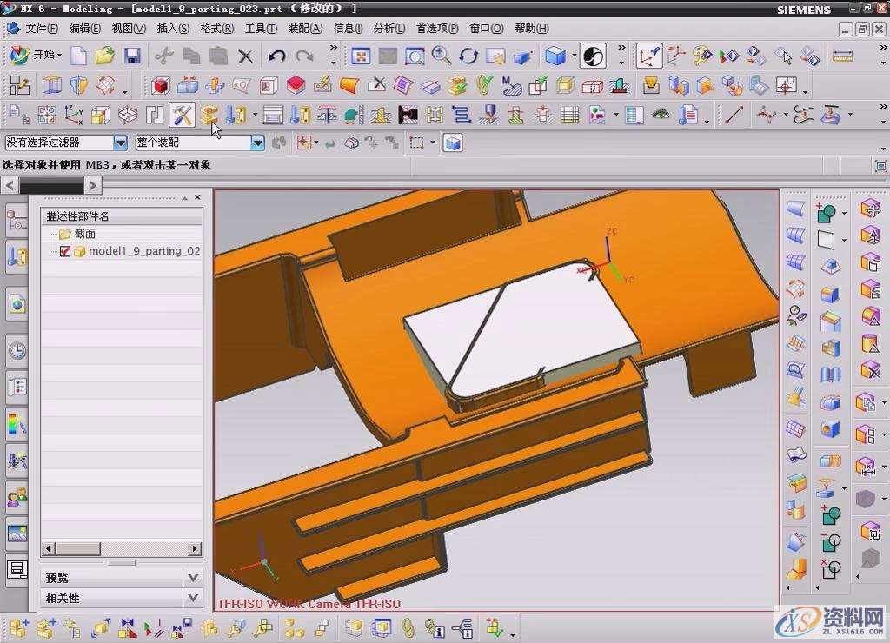
Task: Click the Open folder icon
Action: pos(105,56)
